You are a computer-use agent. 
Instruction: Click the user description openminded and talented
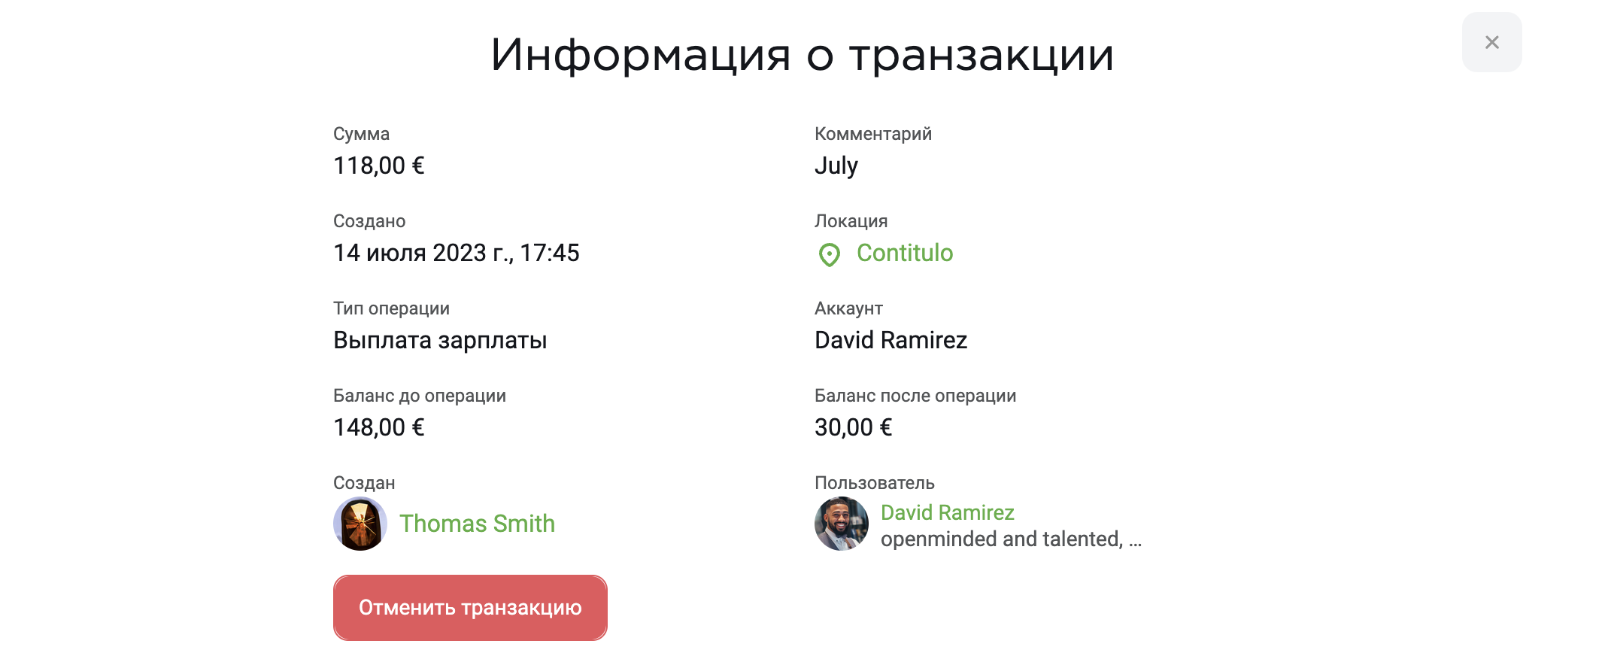(1011, 539)
